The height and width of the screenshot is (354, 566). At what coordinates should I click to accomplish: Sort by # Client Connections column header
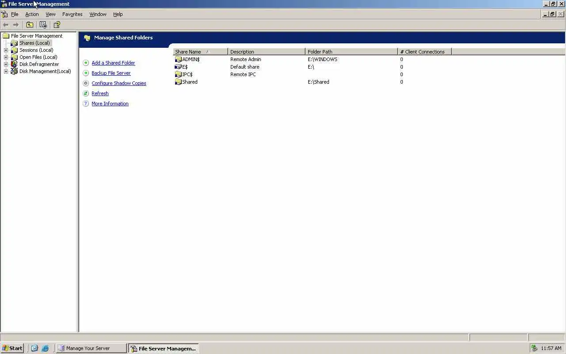(x=424, y=52)
